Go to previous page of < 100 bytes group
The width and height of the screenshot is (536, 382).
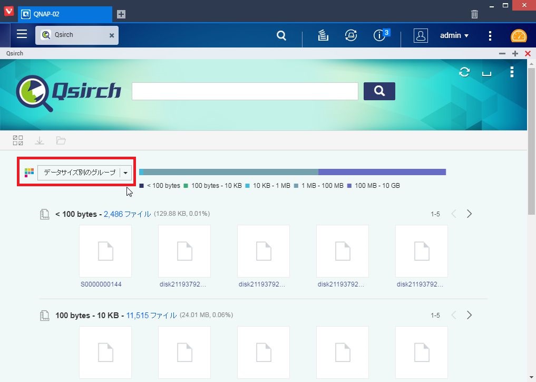coord(454,214)
